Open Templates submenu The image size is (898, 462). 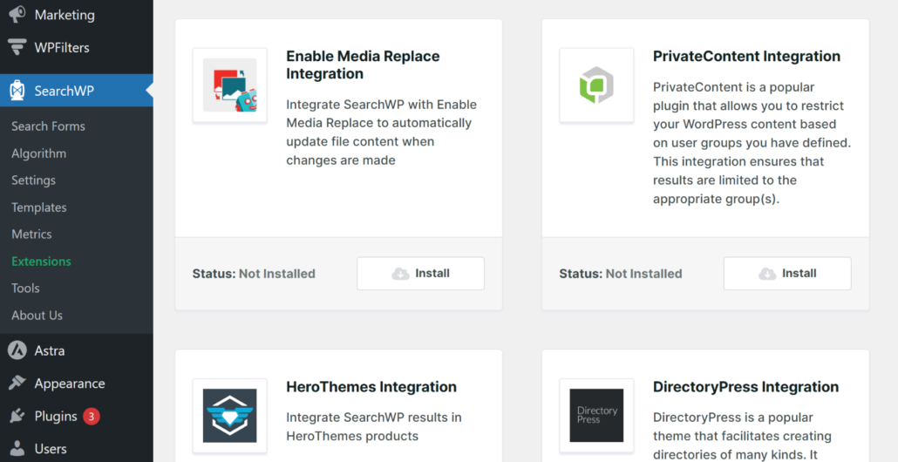pos(39,207)
